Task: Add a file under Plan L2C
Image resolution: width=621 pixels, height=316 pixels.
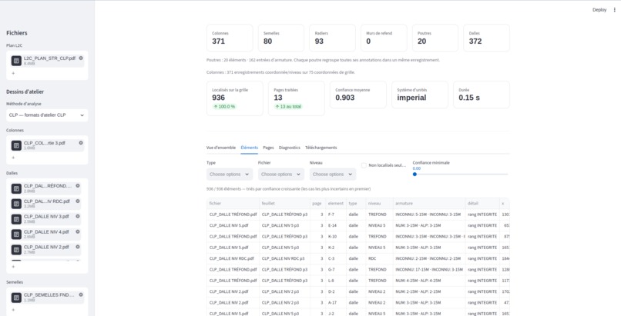Action: point(13,73)
